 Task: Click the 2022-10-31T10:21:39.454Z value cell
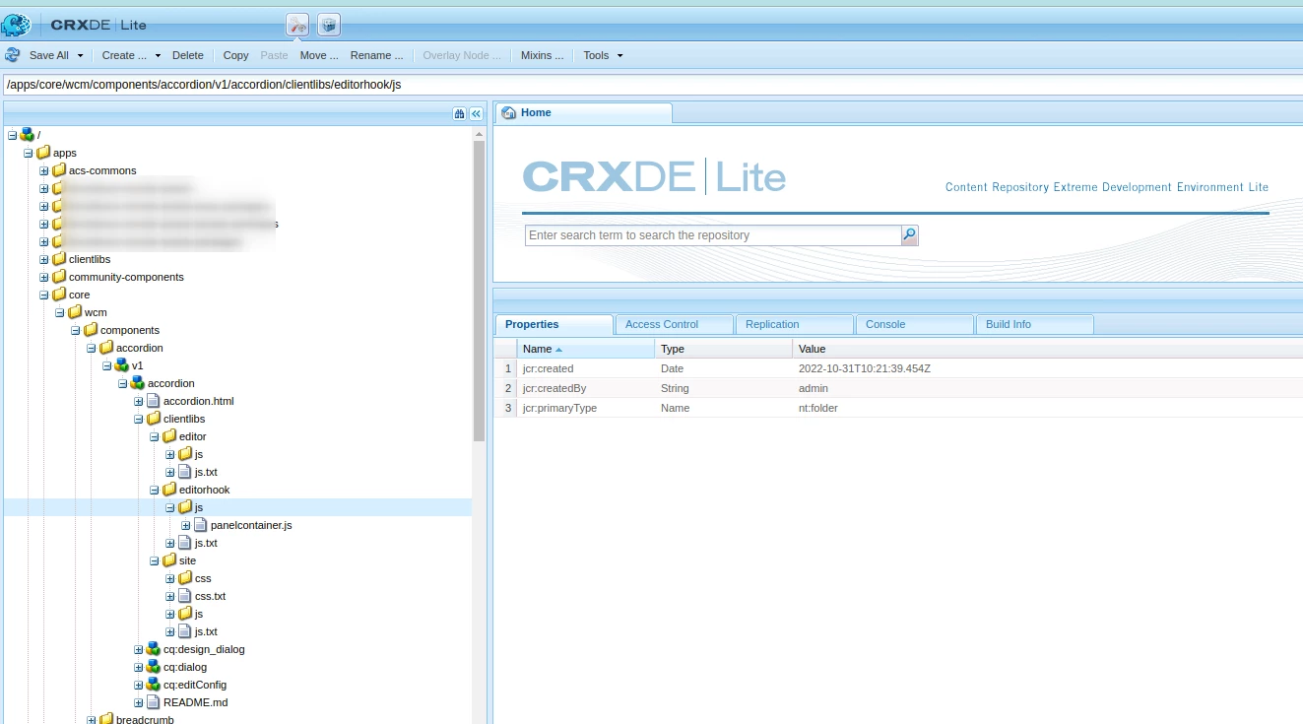pos(1047,368)
